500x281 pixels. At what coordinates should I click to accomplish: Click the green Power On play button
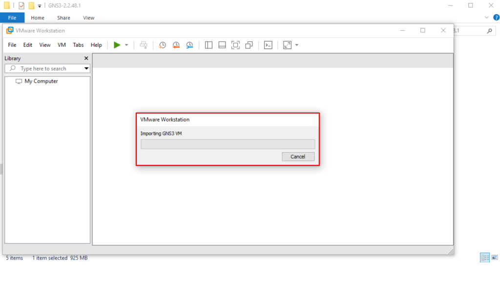(117, 45)
